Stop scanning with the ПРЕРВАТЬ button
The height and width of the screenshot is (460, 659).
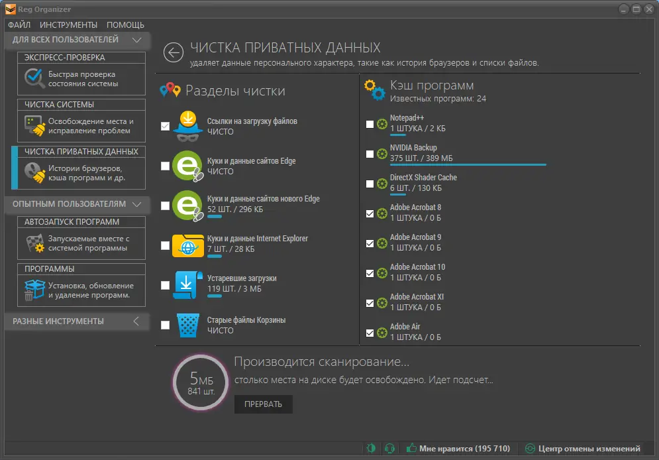coord(263,404)
